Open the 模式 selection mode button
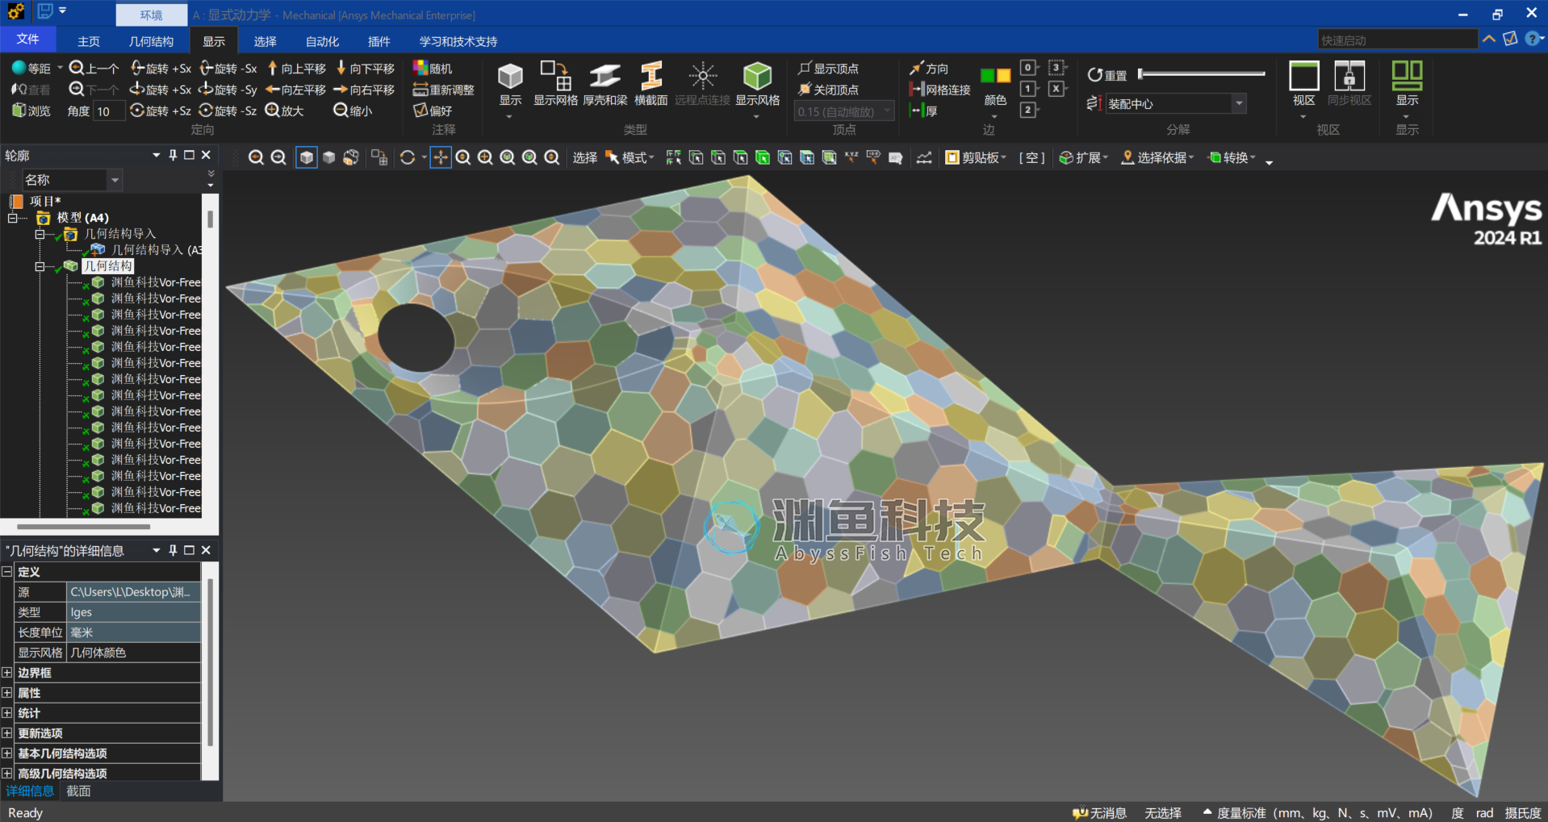 (630, 158)
